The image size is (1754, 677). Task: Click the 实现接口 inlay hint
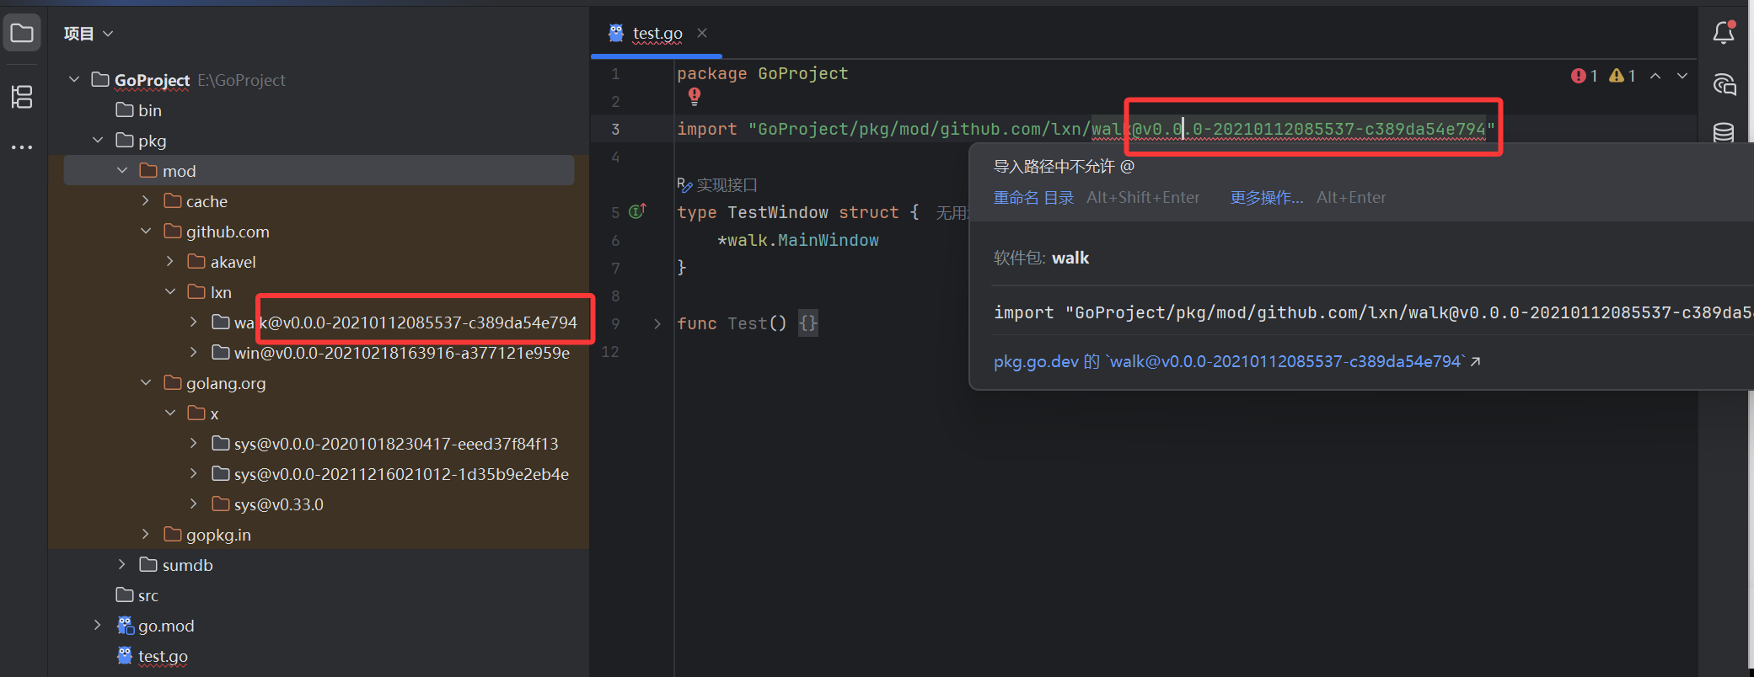(x=727, y=185)
